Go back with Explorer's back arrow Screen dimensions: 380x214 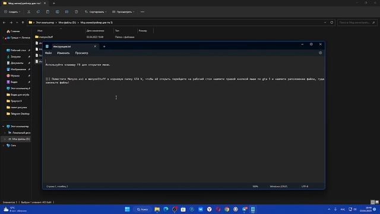click(x=4, y=23)
